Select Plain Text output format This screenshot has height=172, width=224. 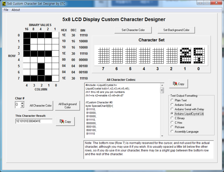[x=172, y=100]
